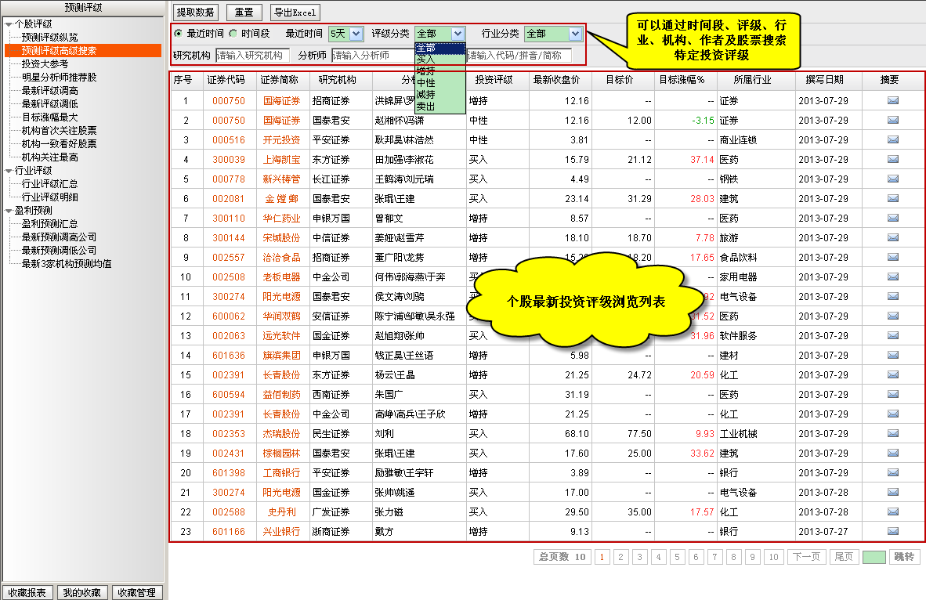This screenshot has width=926, height=600.
Task: Go to page 5 in pagination
Action: click(678, 557)
